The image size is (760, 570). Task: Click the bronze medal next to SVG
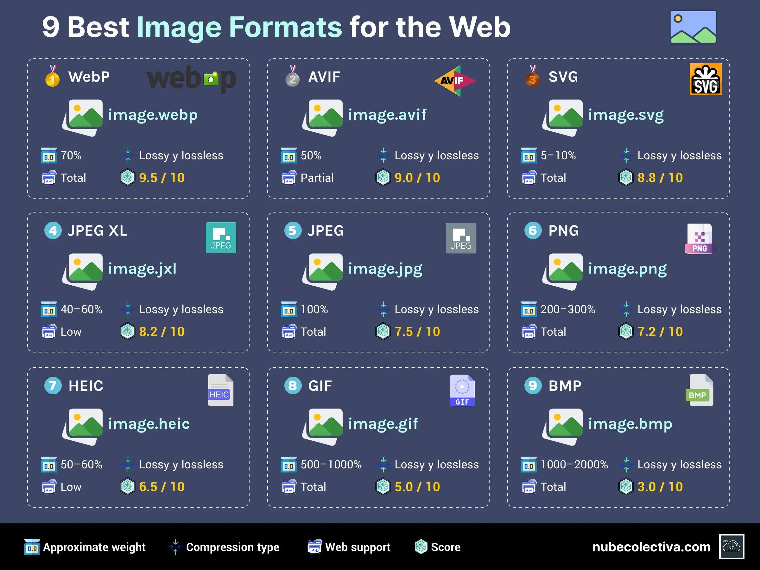tap(532, 76)
